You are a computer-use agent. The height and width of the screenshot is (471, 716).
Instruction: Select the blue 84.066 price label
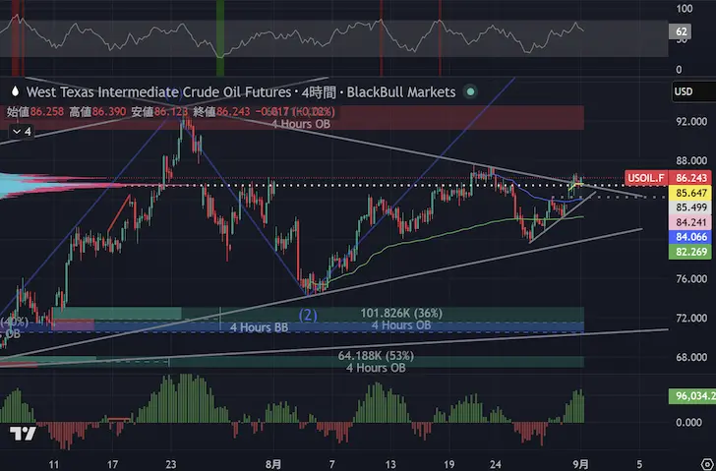[690, 236]
